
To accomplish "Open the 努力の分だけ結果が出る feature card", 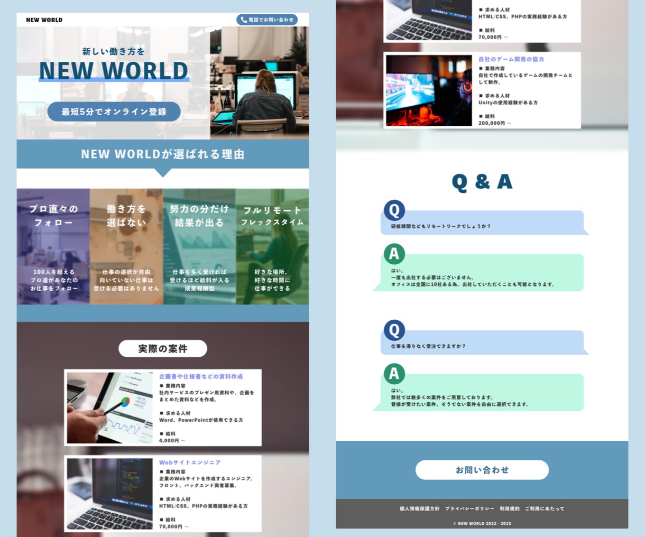I will [199, 246].
